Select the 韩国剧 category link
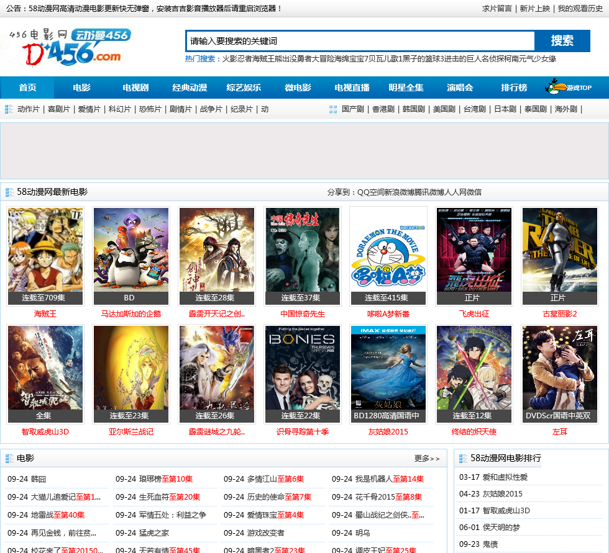The width and height of the screenshot is (609, 553). [414, 109]
